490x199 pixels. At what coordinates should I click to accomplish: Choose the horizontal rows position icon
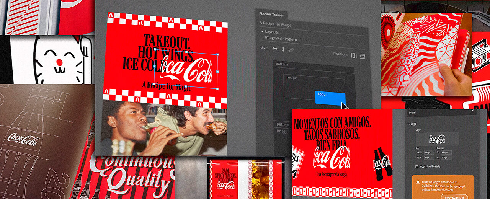pyautogui.click(x=362, y=56)
